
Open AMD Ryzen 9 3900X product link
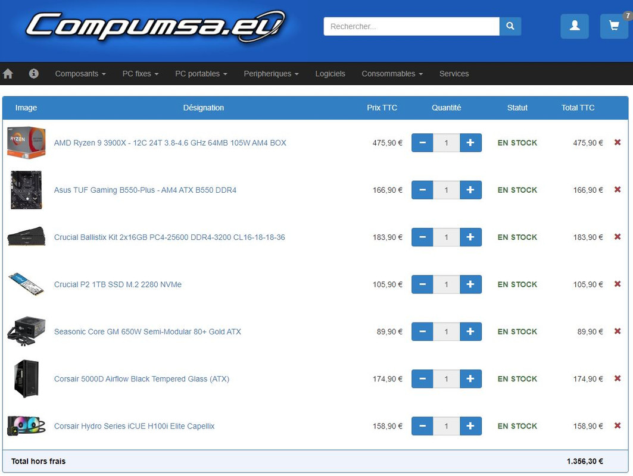tap(170, 143)
